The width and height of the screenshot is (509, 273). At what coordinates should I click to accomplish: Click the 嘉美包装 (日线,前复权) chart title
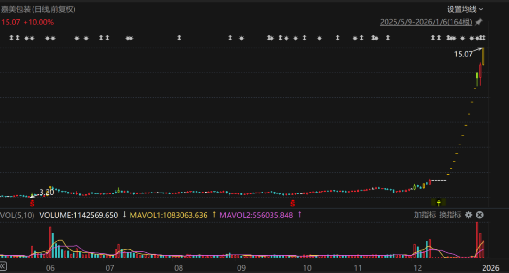point(38,9)
